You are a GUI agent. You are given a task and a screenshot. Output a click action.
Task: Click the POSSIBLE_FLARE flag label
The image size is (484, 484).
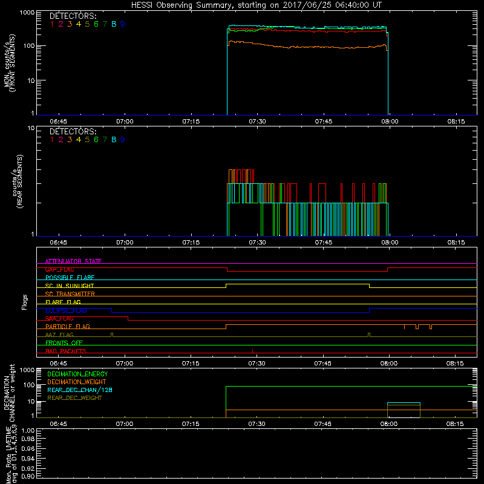[70, 278]
